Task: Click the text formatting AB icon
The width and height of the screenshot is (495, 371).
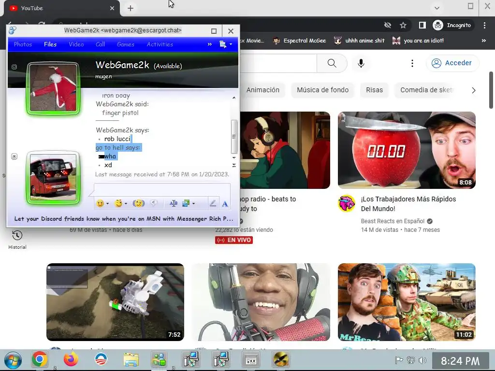Action: [174, 203]
